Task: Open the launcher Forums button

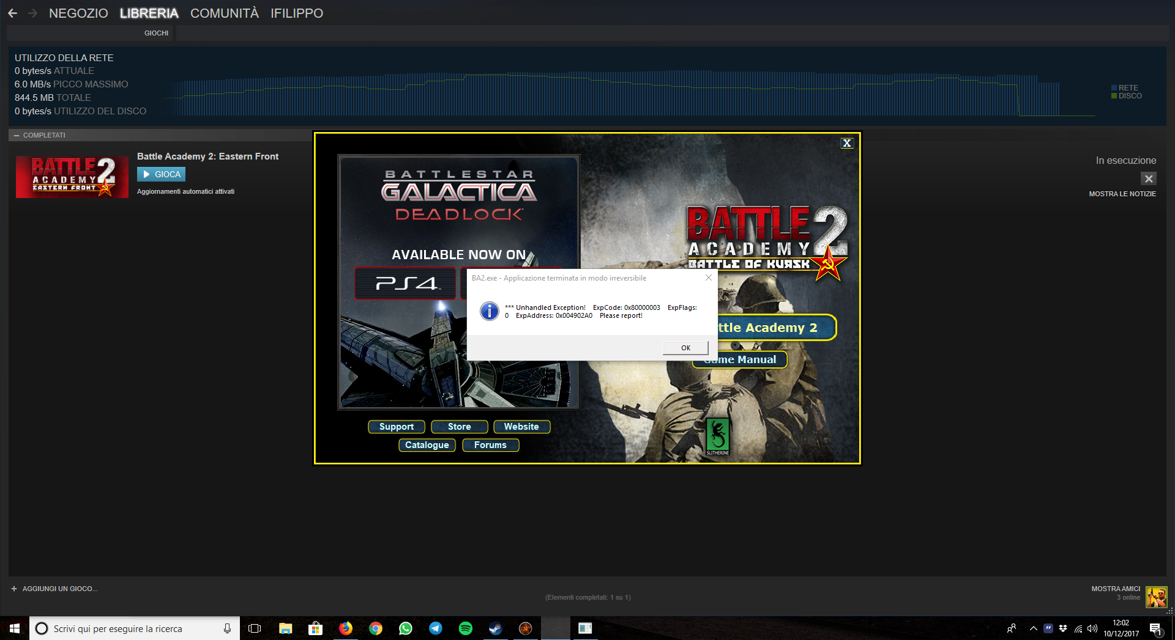Action: (x=490, y=445)
